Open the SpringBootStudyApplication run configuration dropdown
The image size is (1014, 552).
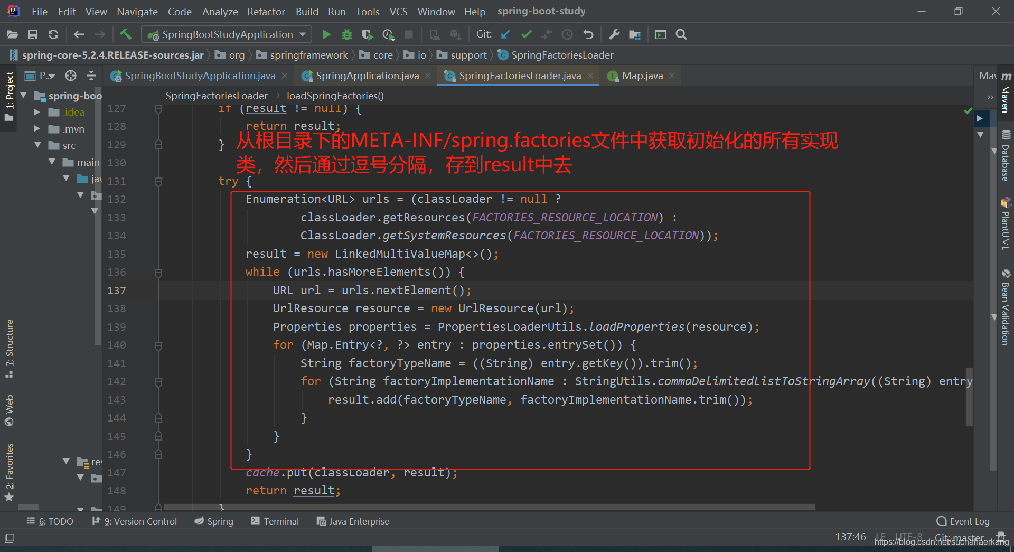coord(227,35)
